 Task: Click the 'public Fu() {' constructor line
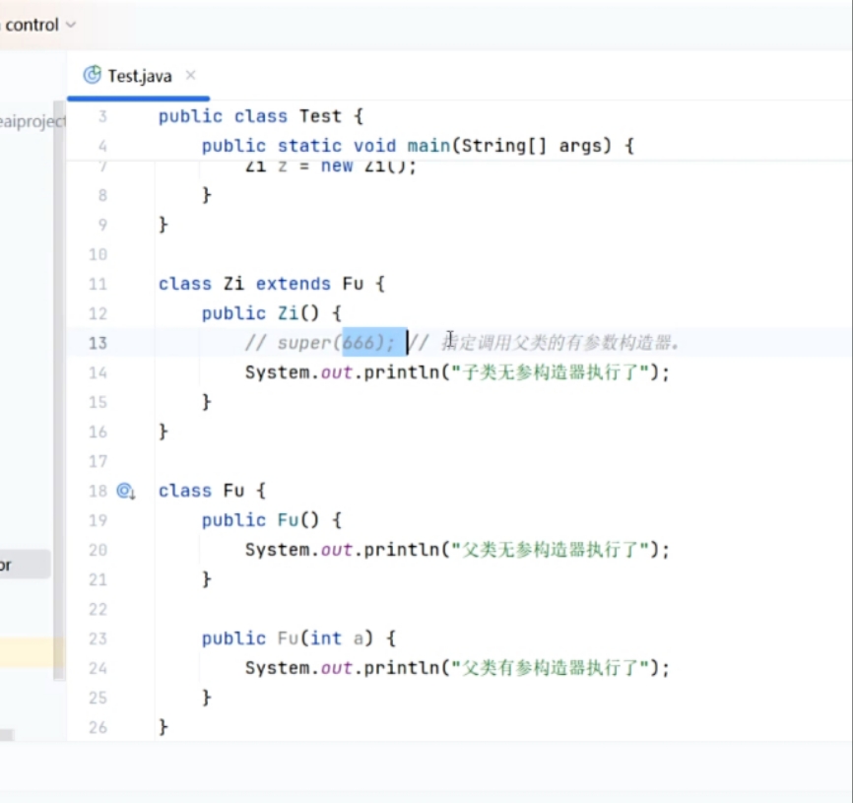coord(272,520)
